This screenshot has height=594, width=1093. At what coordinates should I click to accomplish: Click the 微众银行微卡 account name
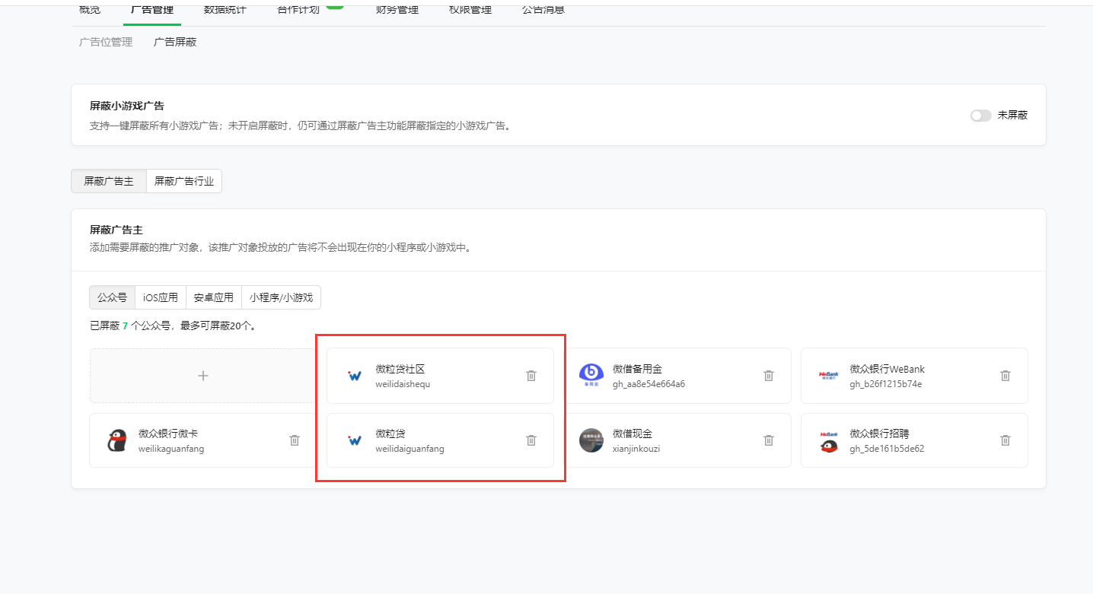click(168, 434)
